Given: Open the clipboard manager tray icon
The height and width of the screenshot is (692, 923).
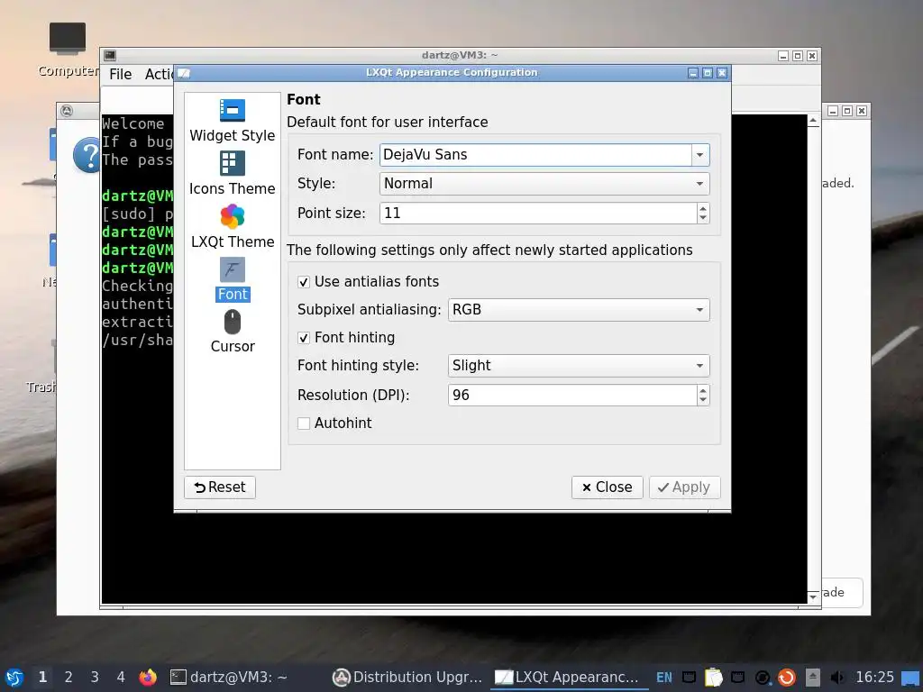Looking at the screenshot, I should click(x=714, y=678).
